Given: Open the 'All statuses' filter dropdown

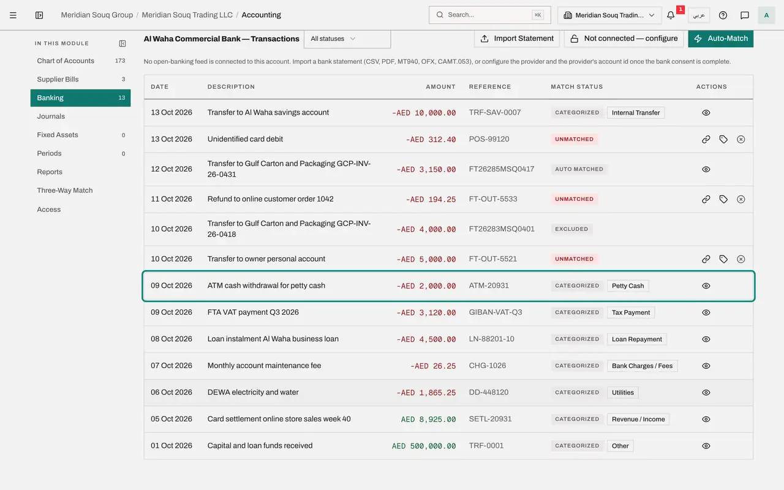Looking at the screenshot, I should tap(347, 39).
